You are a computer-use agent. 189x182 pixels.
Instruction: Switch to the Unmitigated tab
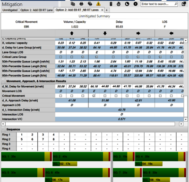tap(10, 10)
